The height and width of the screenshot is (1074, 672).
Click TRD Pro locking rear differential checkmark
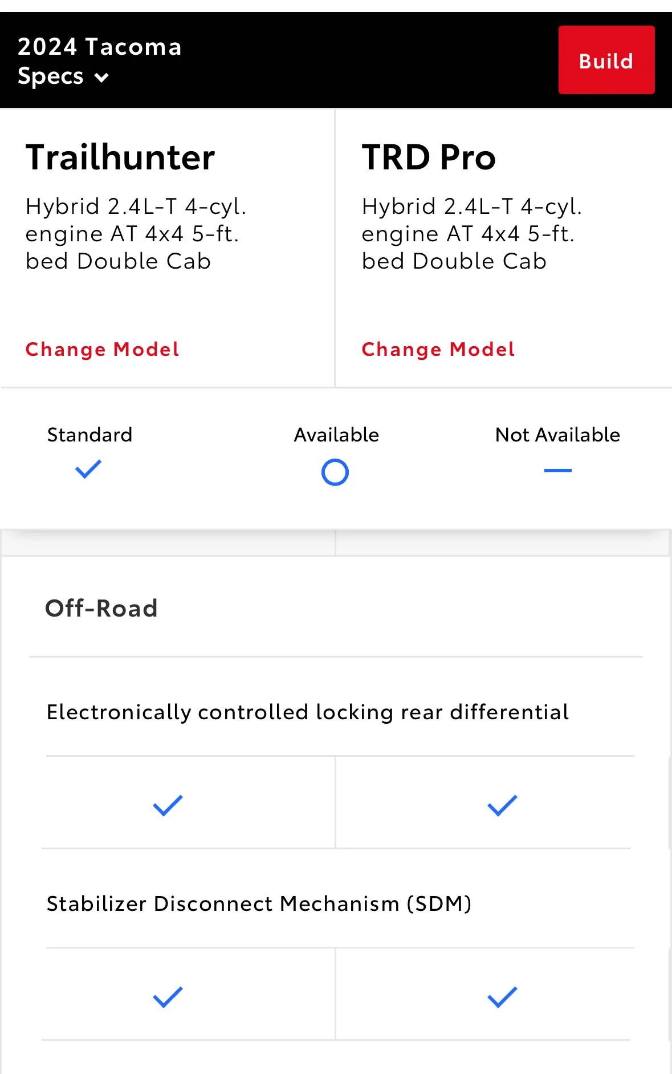pyautogui.click(x=502, y=805)
